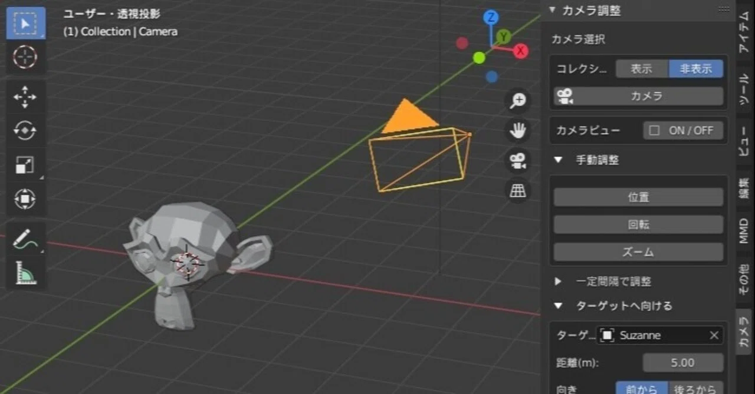
Task: Open the ツール sidebar tab
Action: tap(744, 90)
